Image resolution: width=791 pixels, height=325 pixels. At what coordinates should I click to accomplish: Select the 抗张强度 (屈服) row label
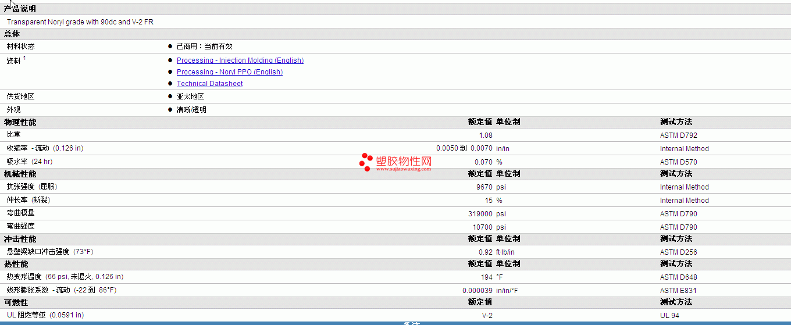click(32, 187)
